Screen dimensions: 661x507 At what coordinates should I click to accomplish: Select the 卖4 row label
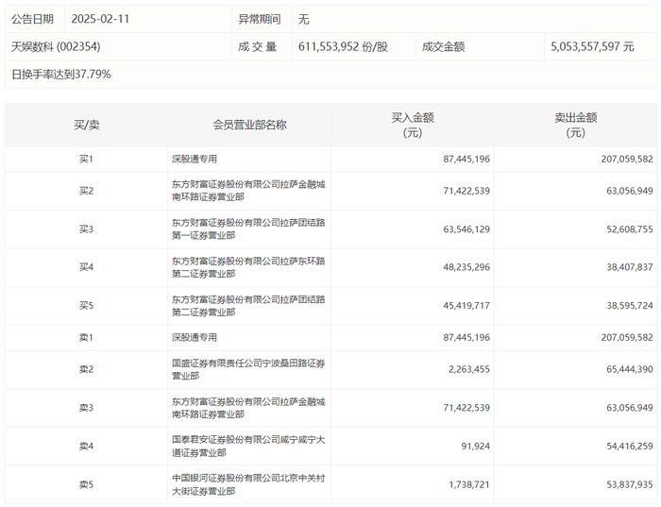click(x=87, y=446)
